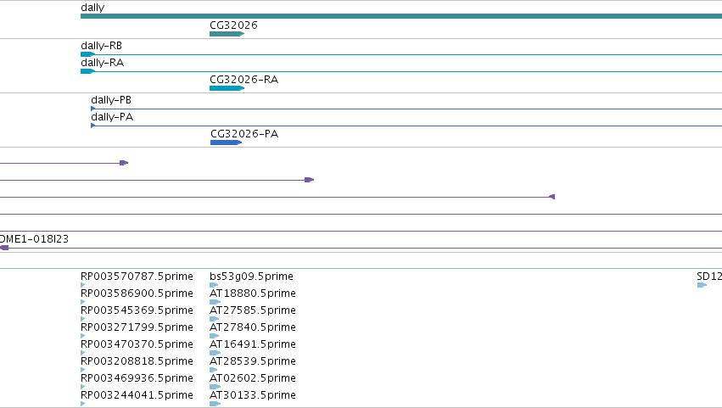
Task: Click the DME1-018I23 clone label
Action: click(x=34, y=239)
